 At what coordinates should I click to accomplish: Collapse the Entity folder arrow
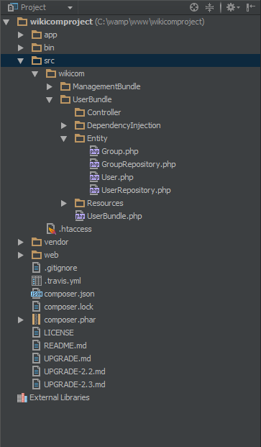click(63, 138)
